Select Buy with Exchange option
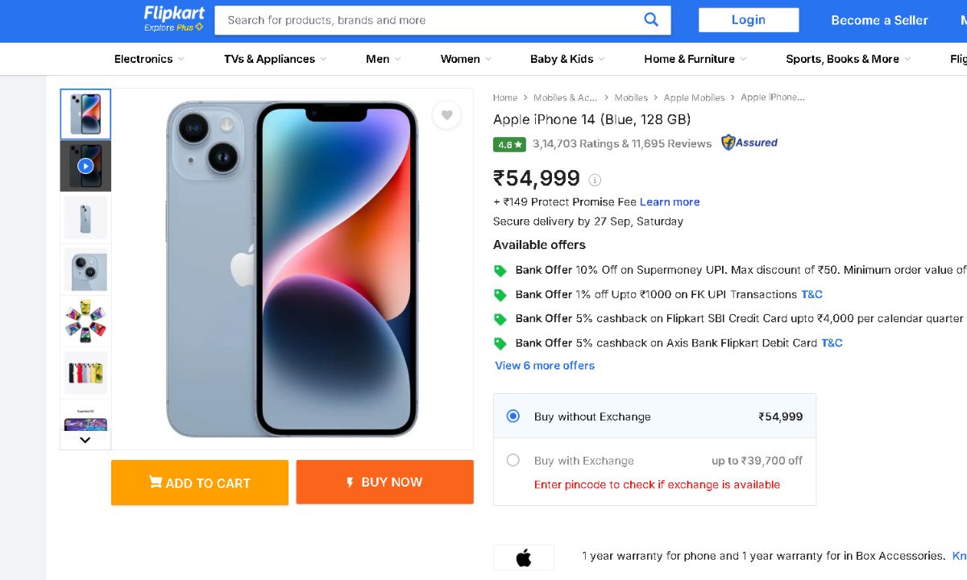Viewport: 967px width, 580px height. pyautogui.click(x=513, y=461)
